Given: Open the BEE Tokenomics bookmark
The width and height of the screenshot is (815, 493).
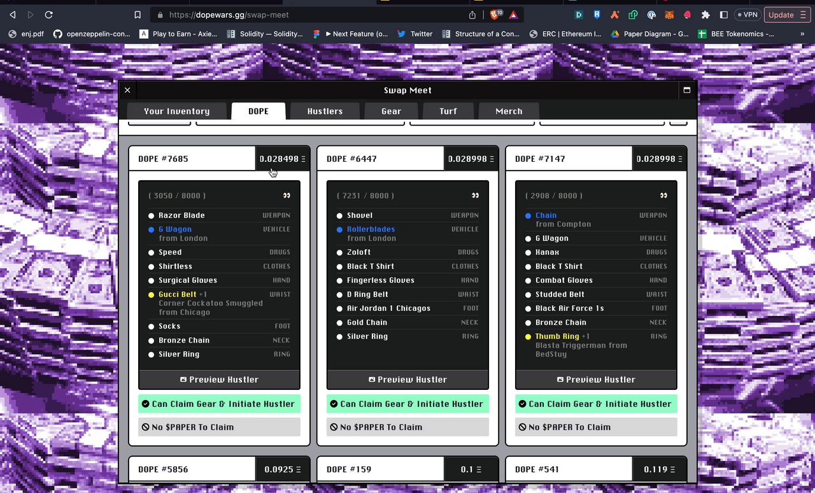Looking at the screenshot, I should click(737, 34).
